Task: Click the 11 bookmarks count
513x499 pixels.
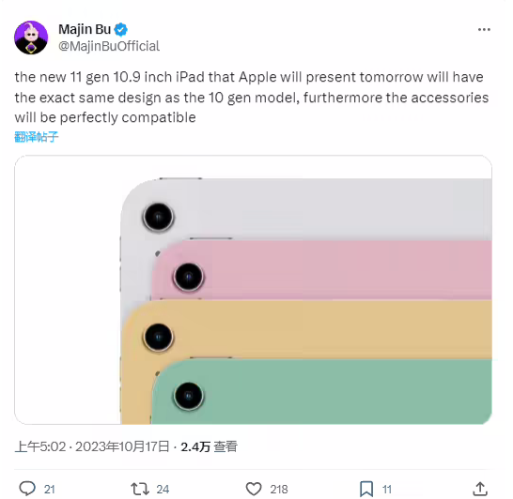Action: pos(387,490)
